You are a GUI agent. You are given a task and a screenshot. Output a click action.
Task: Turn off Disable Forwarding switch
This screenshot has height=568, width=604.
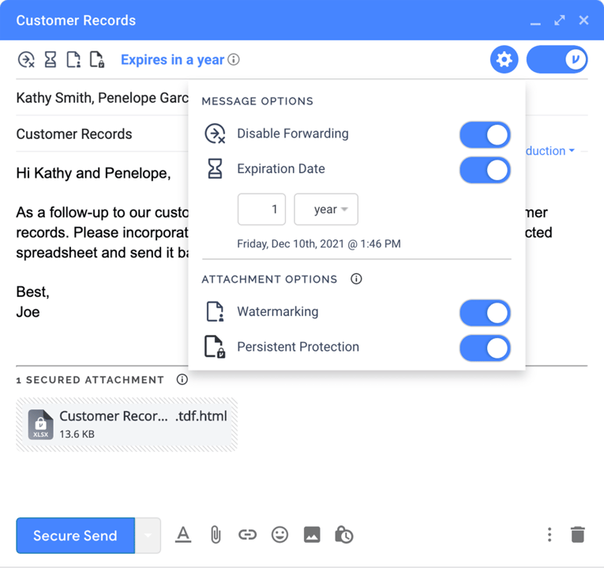pyautogui.click(x=485, y=134)
